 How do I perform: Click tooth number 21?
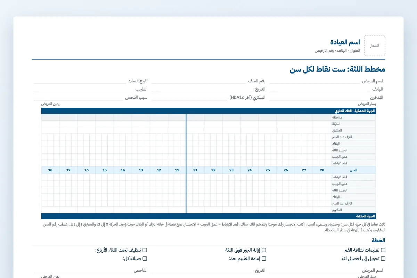coord(195,170)
